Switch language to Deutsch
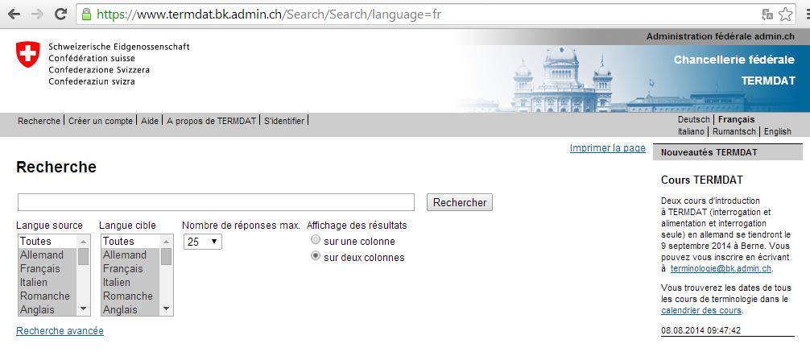The width and height of the screenshot is (810, 352). [x=694, y=119]
